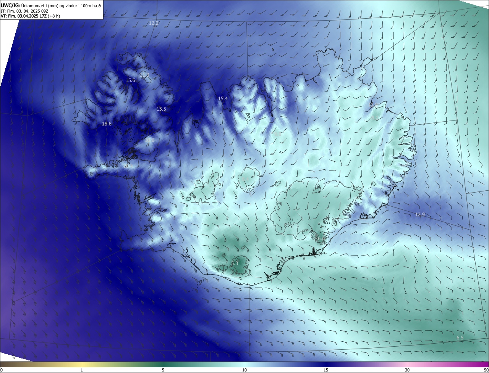Image resolution: width=489 pixels, height=373 pixels.
Task: Click the 15.4 value label on the map
Action: click(x=223, y=98)
